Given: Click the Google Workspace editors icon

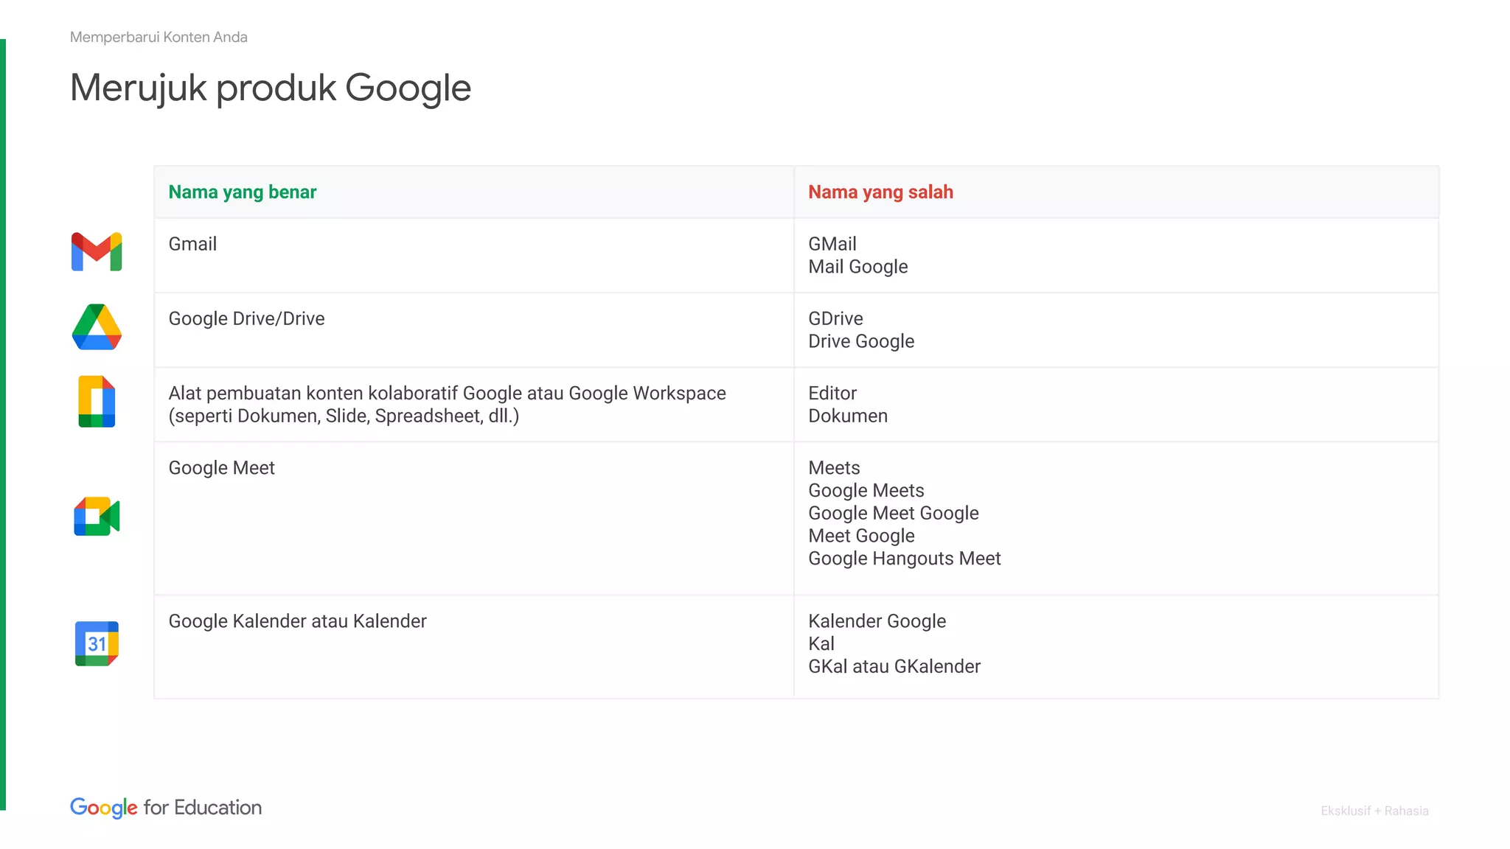Looking at the screenshot, I should (x=97, y=402).
